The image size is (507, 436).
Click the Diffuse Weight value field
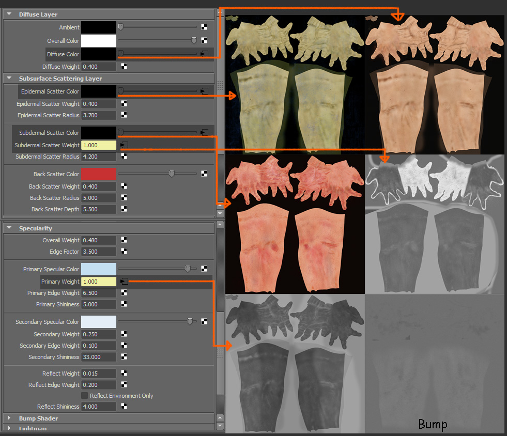coord(99,67)
